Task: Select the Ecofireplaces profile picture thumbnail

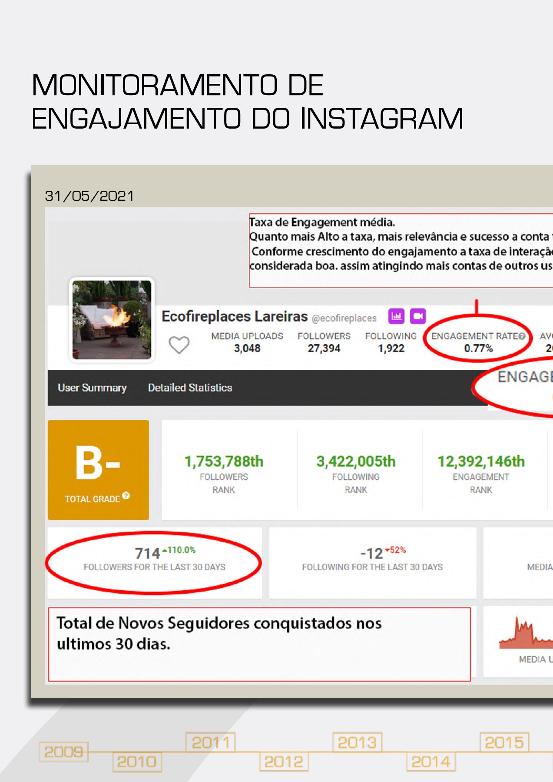Action: [112, 320]
